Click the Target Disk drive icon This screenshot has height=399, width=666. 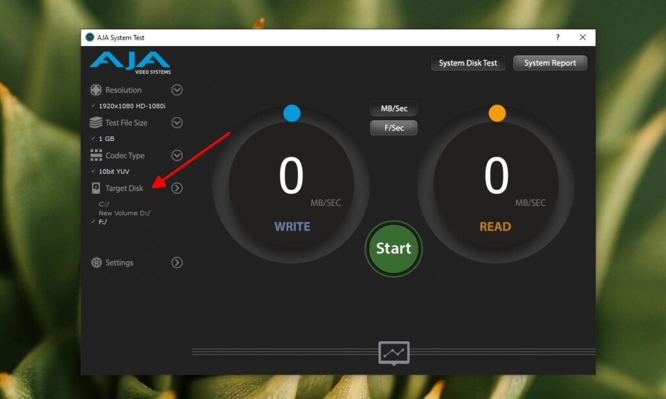pyautogui.click(x=96, y=188)
